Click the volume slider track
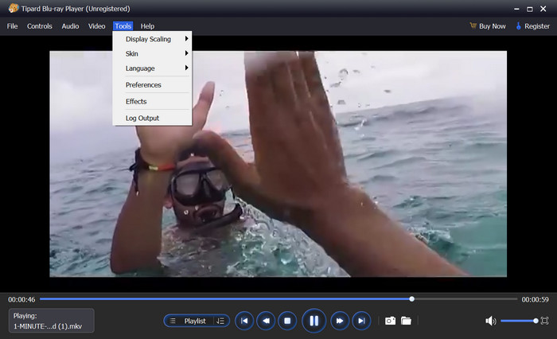557x339 pixels. point(517,321)
